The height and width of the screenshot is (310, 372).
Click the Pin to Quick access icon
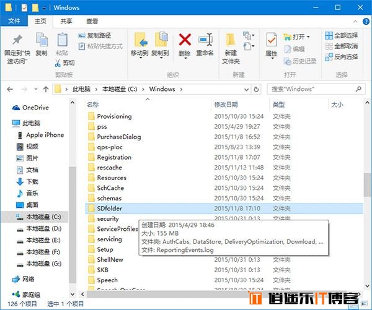pyautogui.click(x=17, y=40)
